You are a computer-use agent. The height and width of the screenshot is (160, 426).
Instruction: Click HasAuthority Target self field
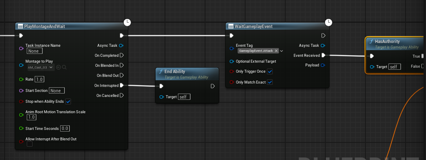395,67
